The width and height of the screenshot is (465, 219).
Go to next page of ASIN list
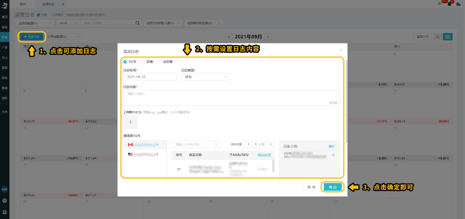pyautogui.click(x=270, y=144)
